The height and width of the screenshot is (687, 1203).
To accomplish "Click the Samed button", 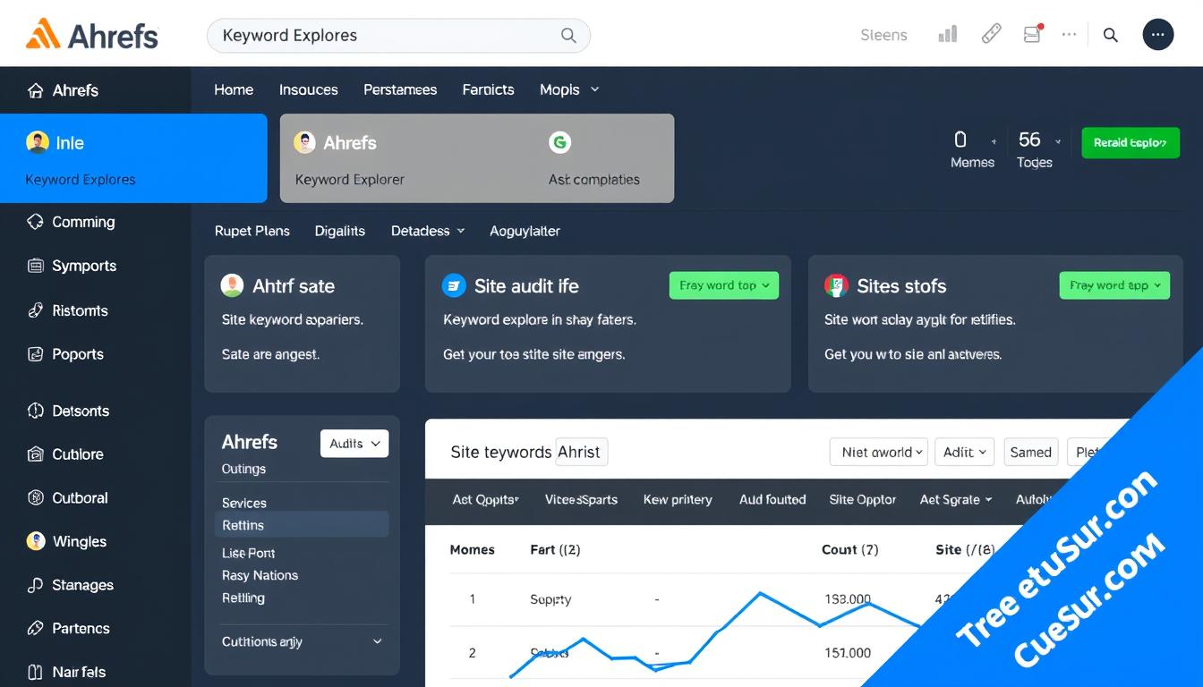I will pos(1031,452).
